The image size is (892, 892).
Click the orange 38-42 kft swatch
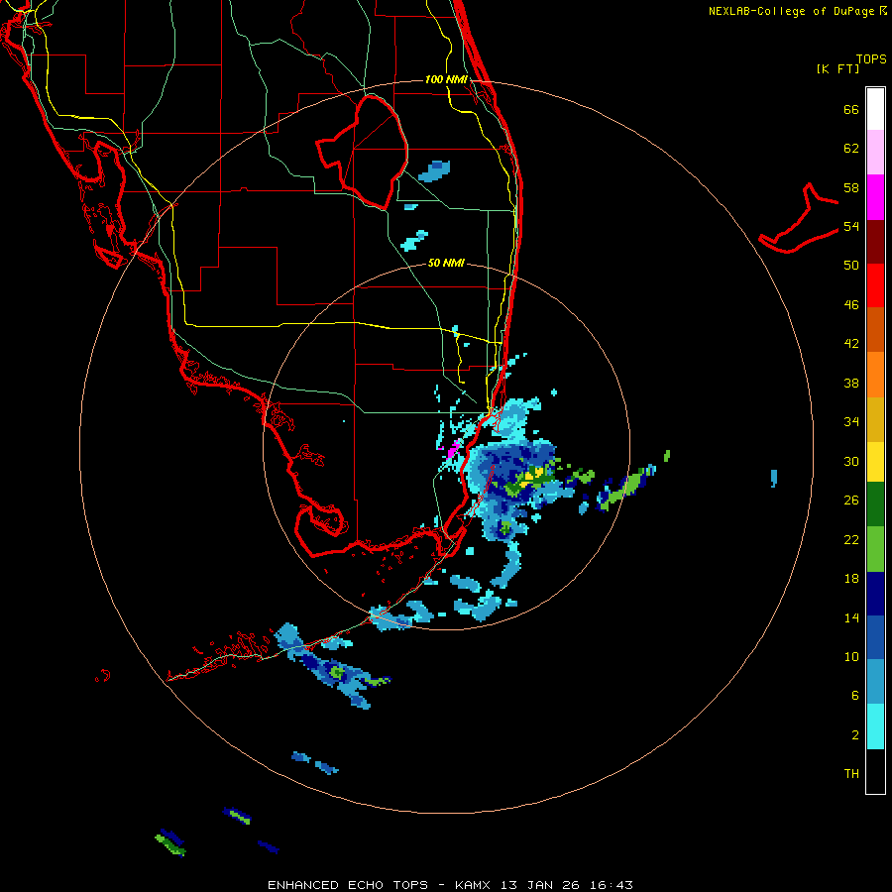coord(875,375)
